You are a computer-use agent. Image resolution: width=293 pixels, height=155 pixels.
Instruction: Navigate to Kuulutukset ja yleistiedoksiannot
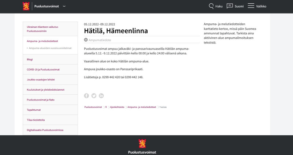[x=45, y=90]
